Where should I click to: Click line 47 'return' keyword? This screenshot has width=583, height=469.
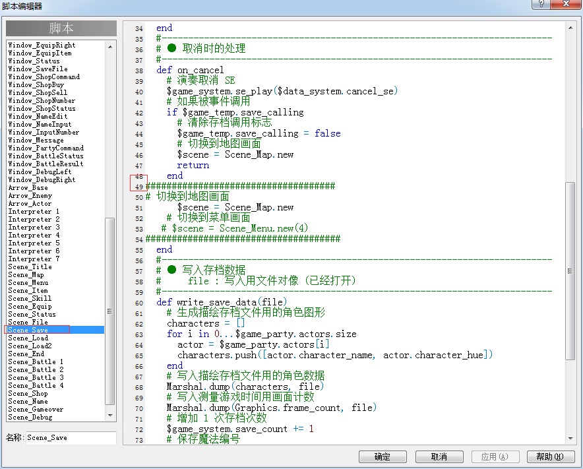coord(193,165)
